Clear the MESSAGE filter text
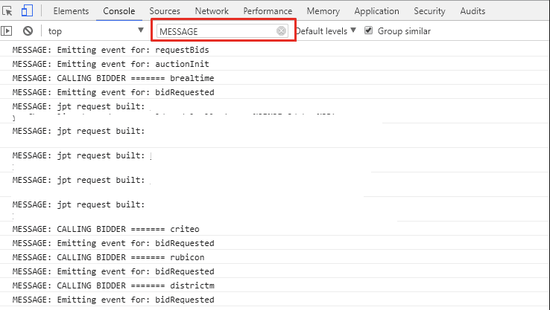Viewport: 550px width, 310px height. click(281, 31)
